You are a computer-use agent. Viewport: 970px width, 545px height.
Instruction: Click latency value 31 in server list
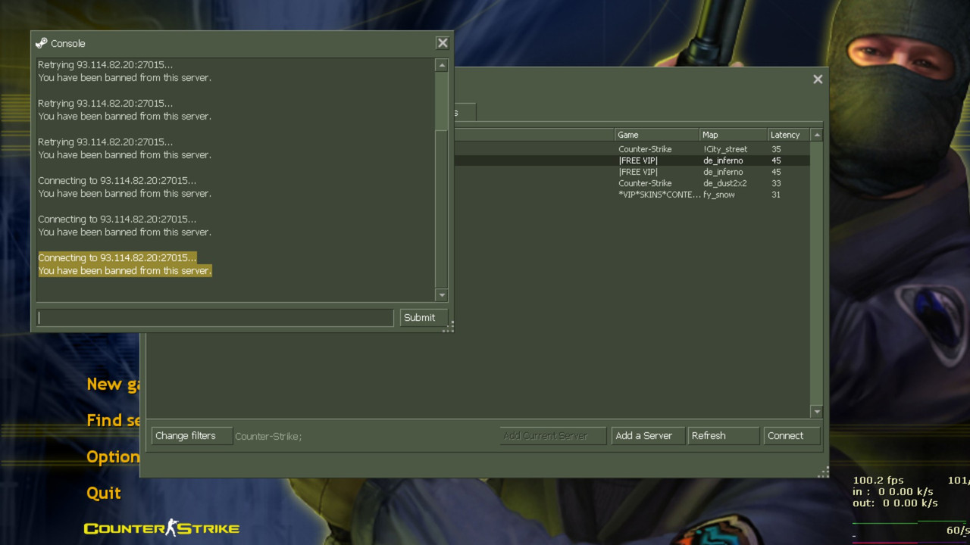(776, 195)
